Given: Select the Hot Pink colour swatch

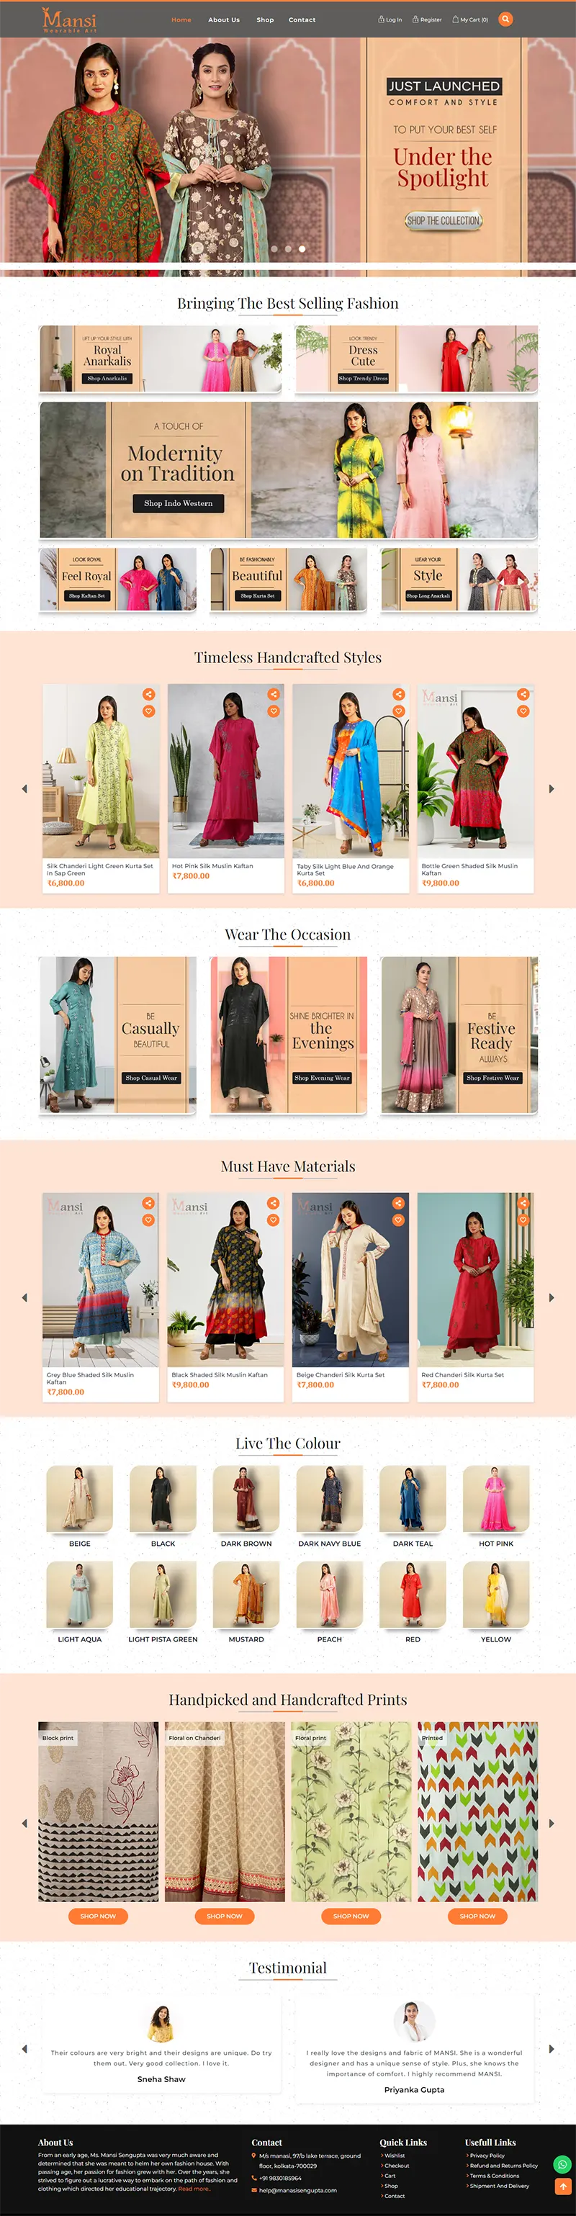Looking at the screenshot, I should pos(496,1506).
